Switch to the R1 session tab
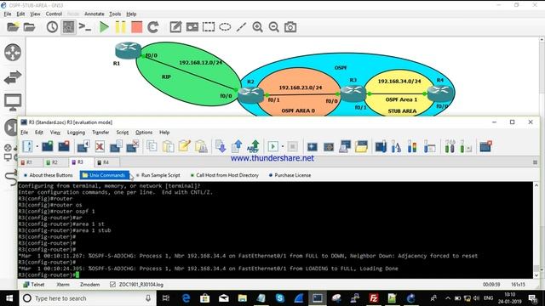The image size is (545, 306). tap(29, 162)
